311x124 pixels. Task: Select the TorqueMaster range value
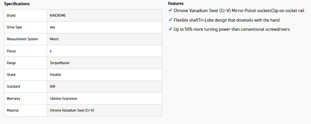pyautogui.click(x=60, y=63)
